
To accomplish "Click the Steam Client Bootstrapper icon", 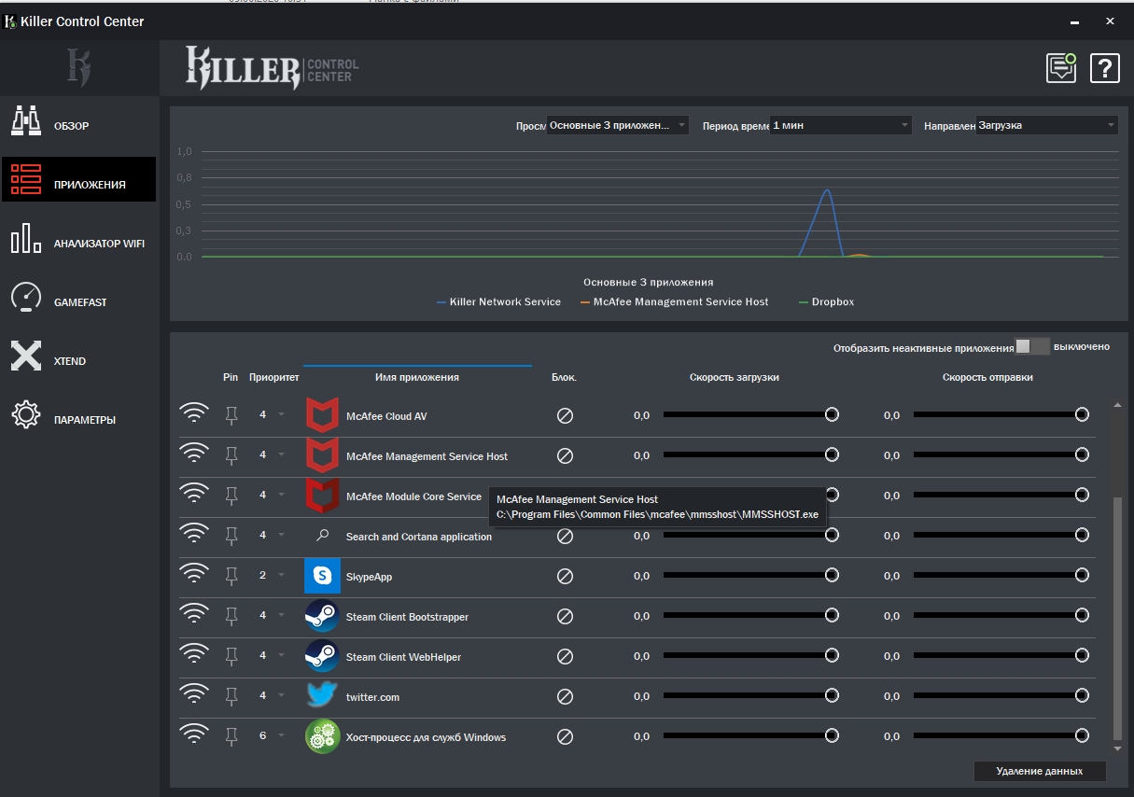I will [x=322, y=616].
